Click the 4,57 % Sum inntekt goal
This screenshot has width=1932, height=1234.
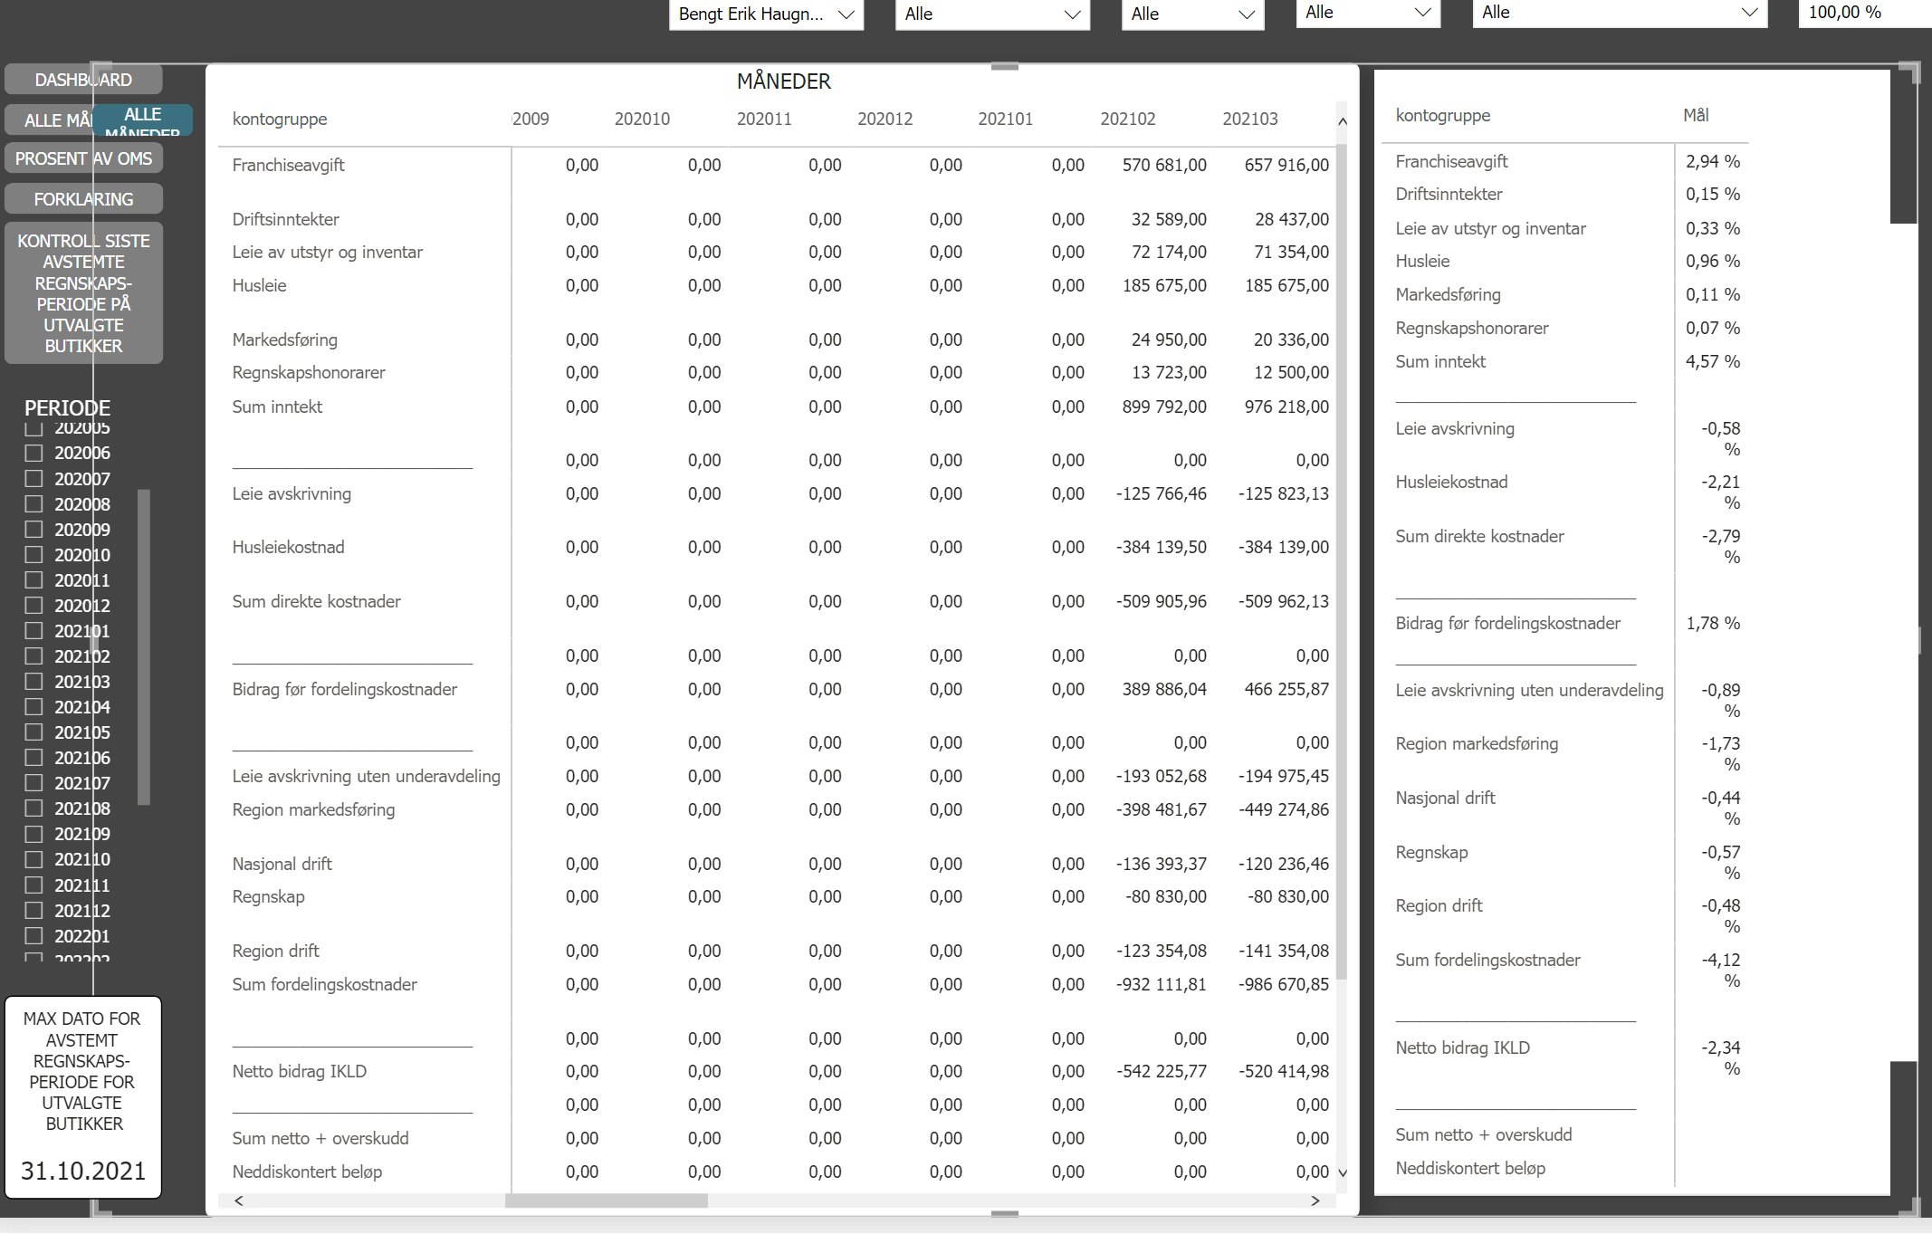[1713, 361]
